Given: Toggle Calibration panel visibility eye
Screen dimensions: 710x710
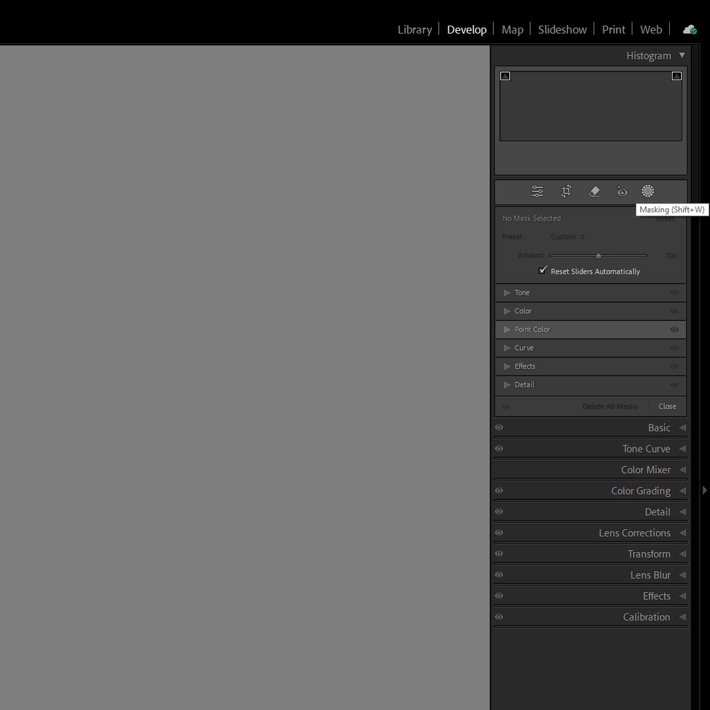Looking at the screenshot, I should pos(499,617).
